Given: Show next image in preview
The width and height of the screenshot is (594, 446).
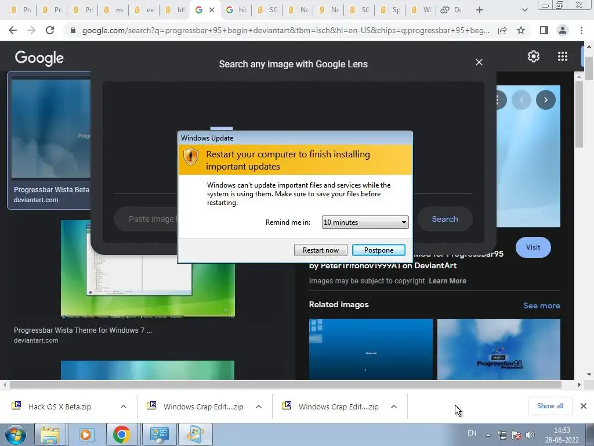Looking at the screenshot, I should coord(545,100).
